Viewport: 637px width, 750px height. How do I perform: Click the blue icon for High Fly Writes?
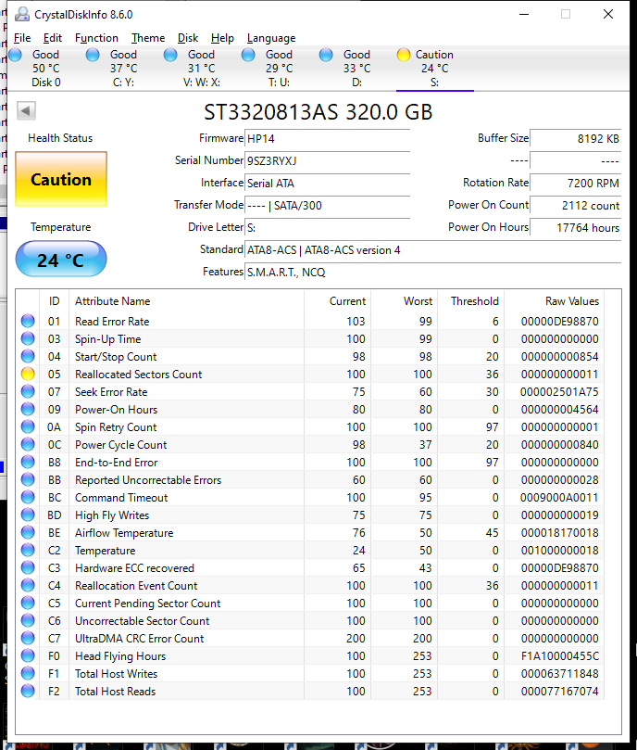[28, 515]
